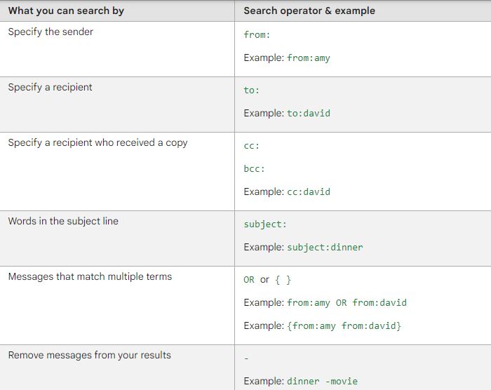The image size is (491, 390).
Task: Click the standalone "to:" operator code
Action: tap(251, 90)
